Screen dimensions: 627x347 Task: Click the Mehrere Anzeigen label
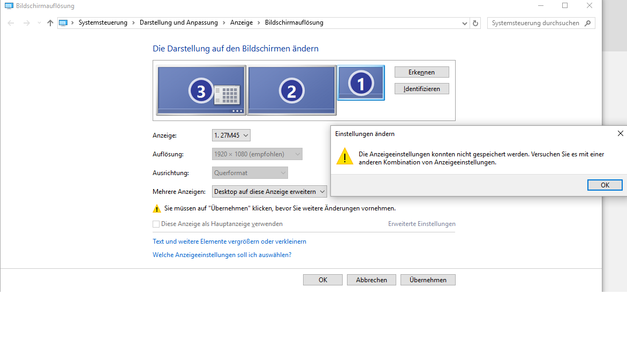click(x=179, y=192)
